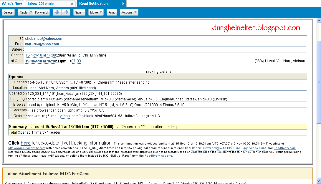The width and height of the screenshot is (321, 184).
Task: Reply to this email
Action: pos(23,12)
